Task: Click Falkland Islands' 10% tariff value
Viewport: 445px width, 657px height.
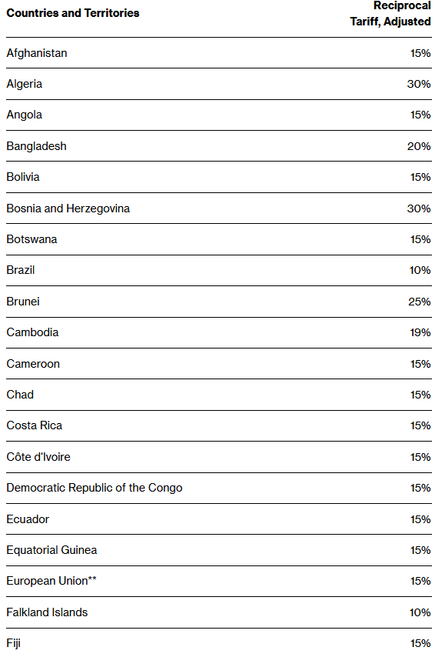Action: (x=420, y=612)
